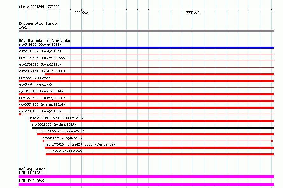Open variant esv2619860 (McKernan2009) label

coord(60,131)
